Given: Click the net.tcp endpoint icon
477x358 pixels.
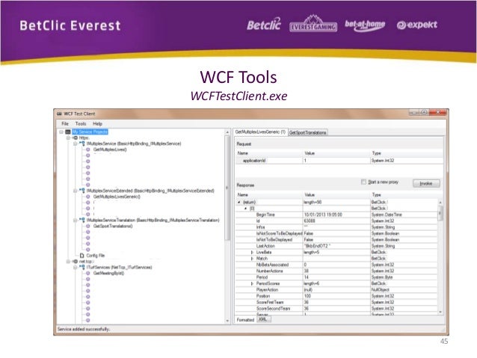Looking at the screenshot, I should coord(75,262).
